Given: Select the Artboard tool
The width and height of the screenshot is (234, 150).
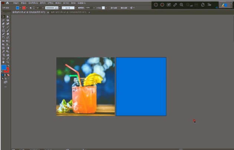Looking at the screenshot, I should [x=3, y=59].
